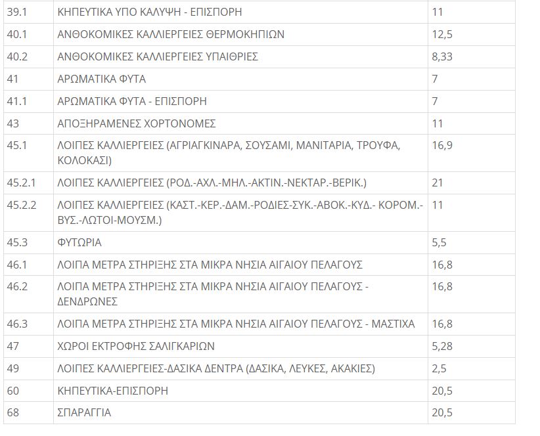
Task: Click code 46.3 cell
Action: coord(18,324)
